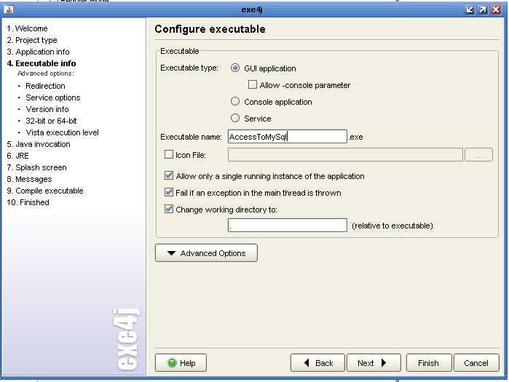The height and width of the screenshot is (382, 509).
Task: Open Vista execution level option
Action: (x=63, y=132)
